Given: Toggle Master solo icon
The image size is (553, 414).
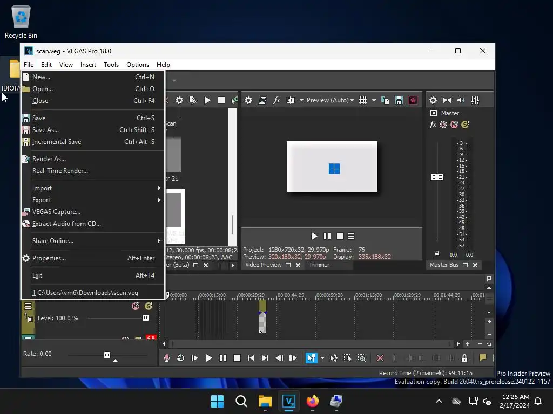Looking at the screenshot, I should (465, 125).
